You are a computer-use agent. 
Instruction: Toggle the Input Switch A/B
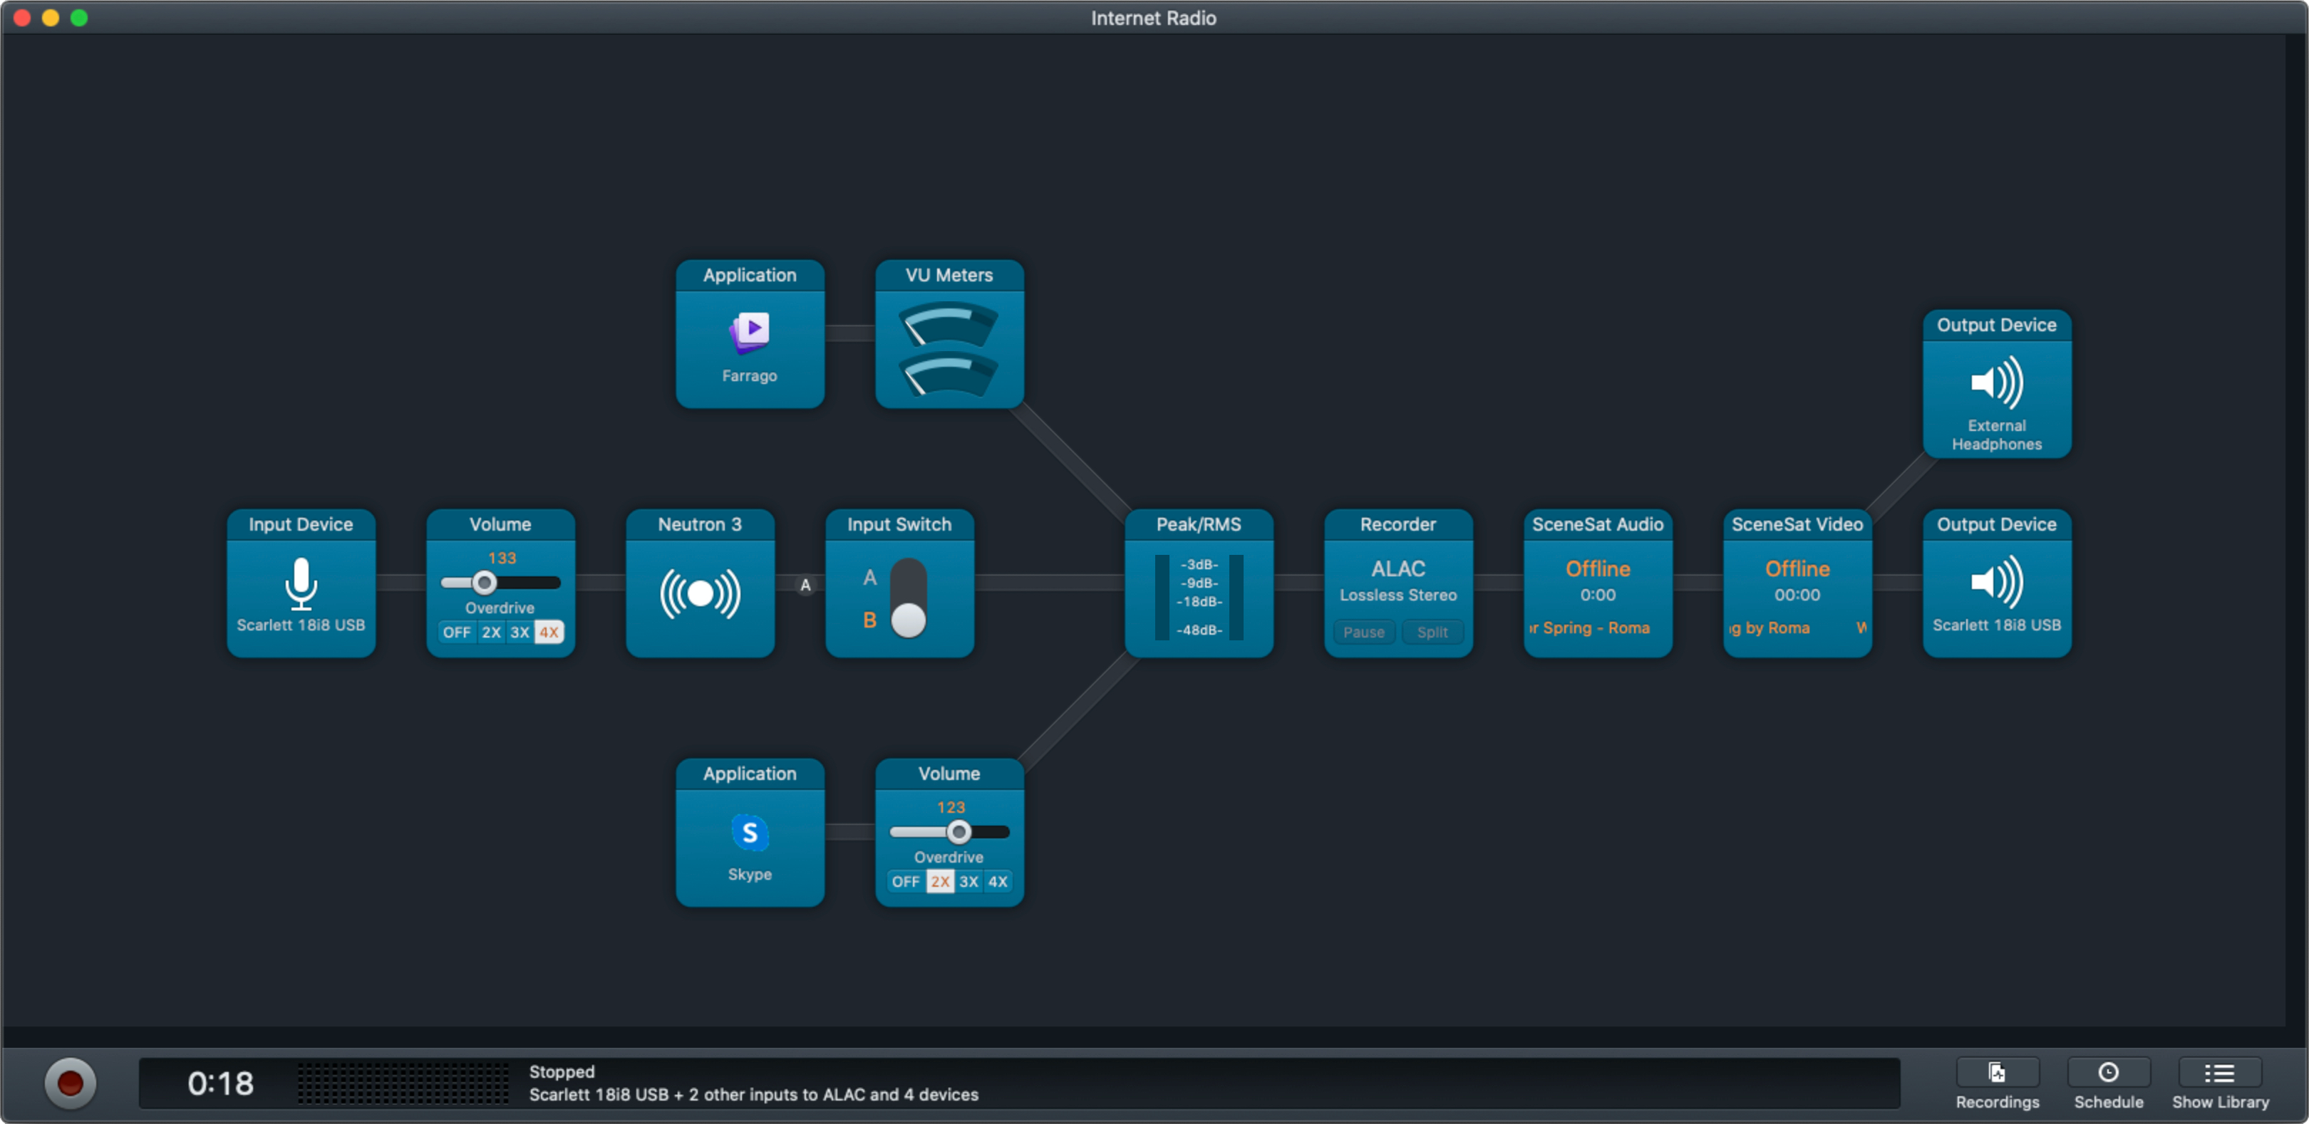click(x=908, y=598)
